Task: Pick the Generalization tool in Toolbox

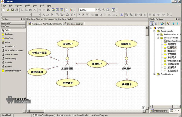Action: point(10,55)
